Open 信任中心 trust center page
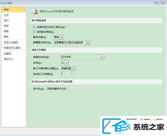Image resolution: width=167 pixels, height=136 pixels. 8,59
